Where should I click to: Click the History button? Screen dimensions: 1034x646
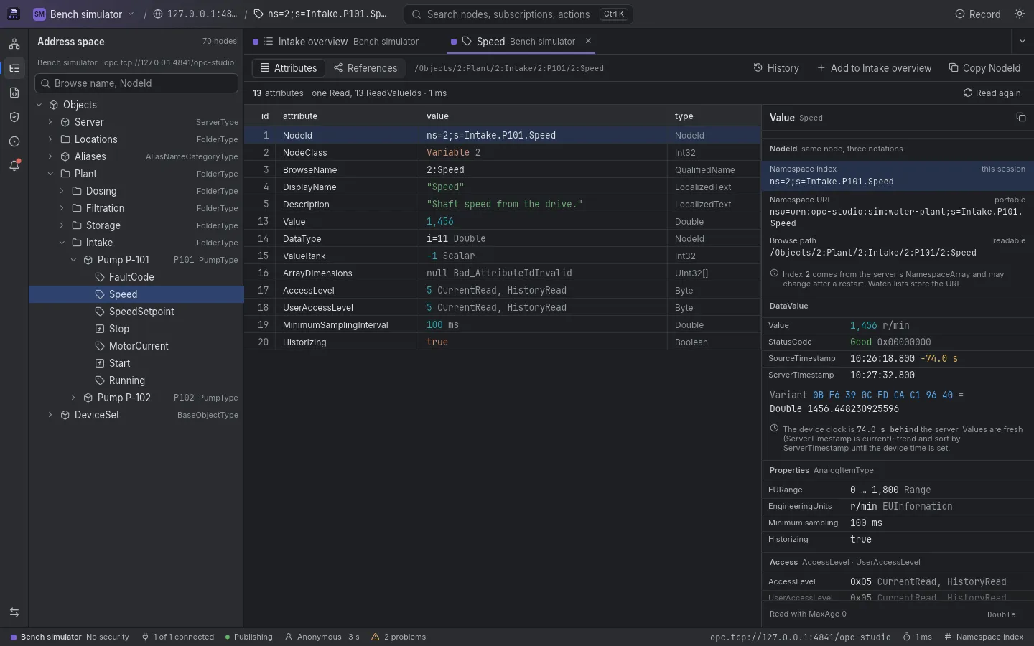coord(776,68)
